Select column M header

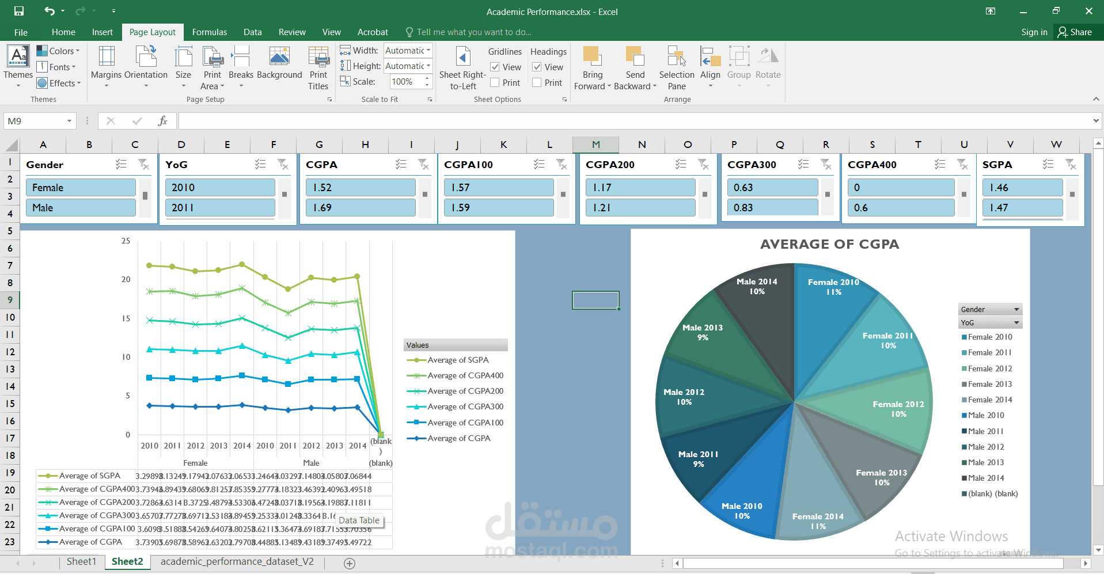pyautogui.click(x=595, y=145)
